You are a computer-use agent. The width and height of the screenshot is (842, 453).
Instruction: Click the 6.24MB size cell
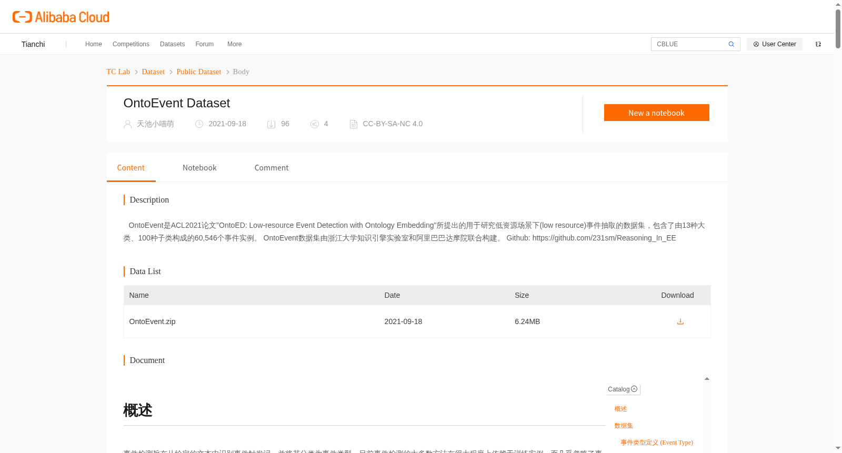point(527,321)
